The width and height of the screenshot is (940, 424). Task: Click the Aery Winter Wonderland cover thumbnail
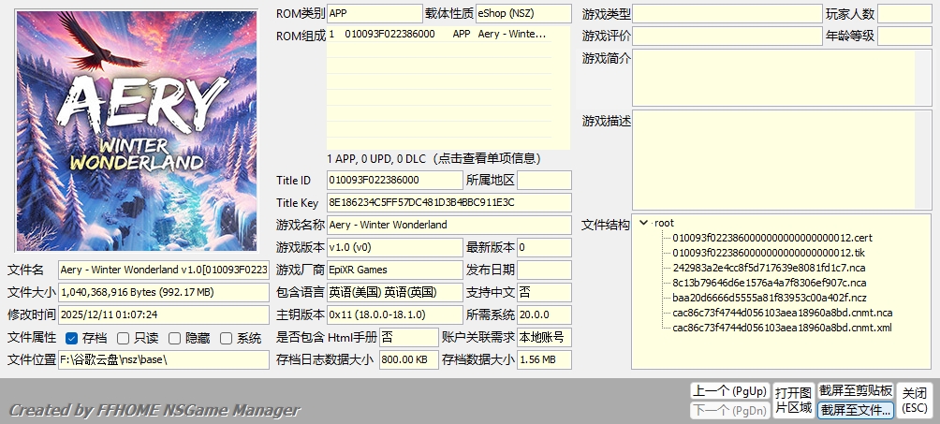[137, 131]
